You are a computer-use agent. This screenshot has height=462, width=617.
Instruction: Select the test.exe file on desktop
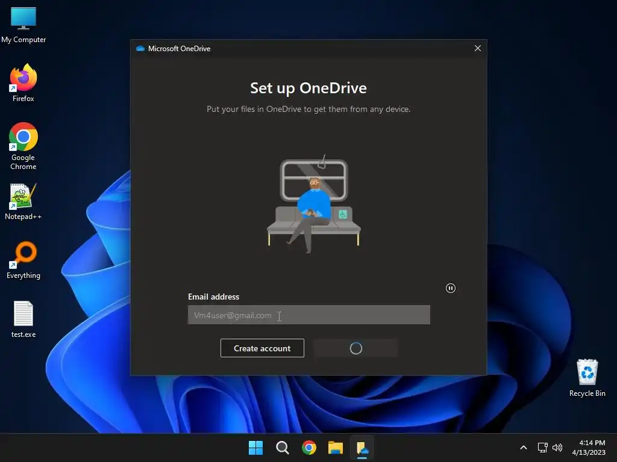(23, 319)
